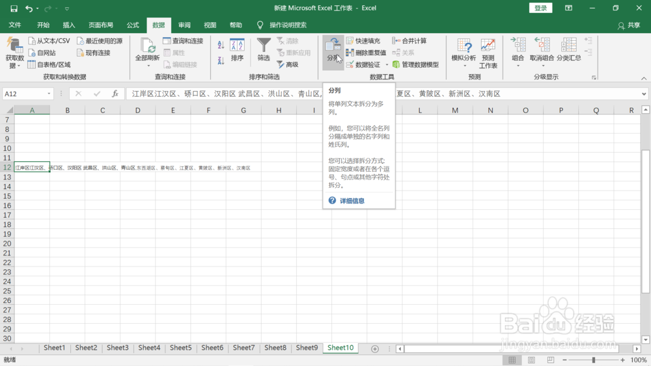This screenshot has width=651, height=366.
Task: Click the zoom out minus button
Action: 564,359
